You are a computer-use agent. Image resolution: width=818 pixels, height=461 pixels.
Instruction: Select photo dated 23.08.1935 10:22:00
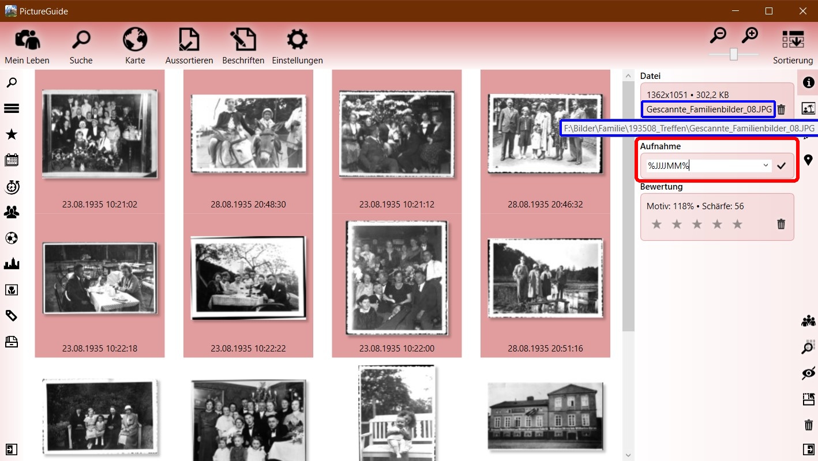point(397,285)
